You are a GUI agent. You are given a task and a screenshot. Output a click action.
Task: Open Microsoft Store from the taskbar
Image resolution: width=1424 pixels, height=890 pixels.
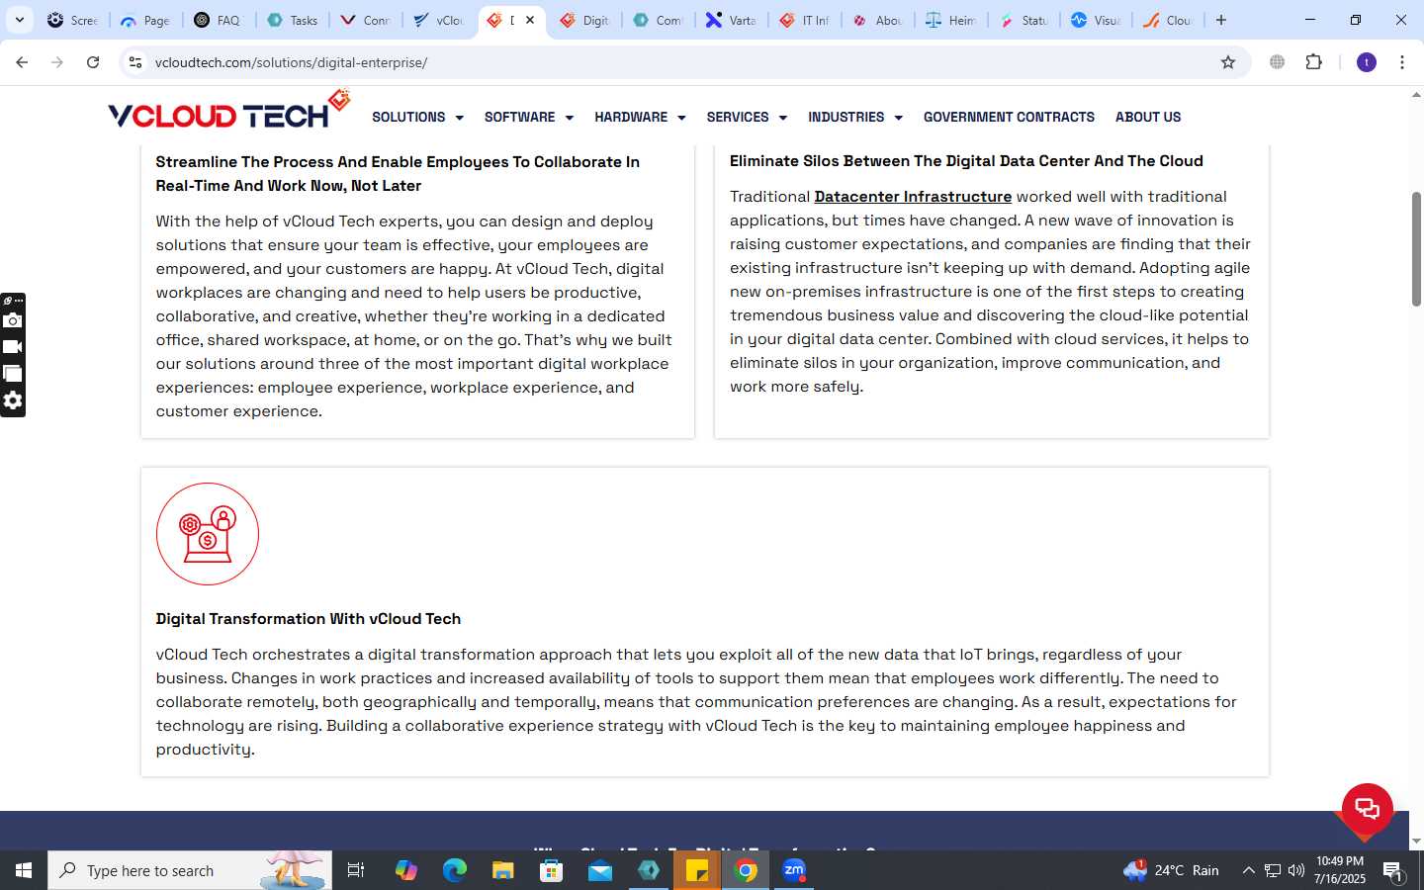coord(552,870)
